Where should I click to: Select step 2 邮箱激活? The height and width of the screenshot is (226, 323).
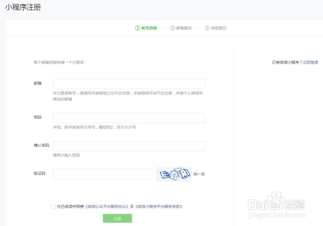(181, 28)
